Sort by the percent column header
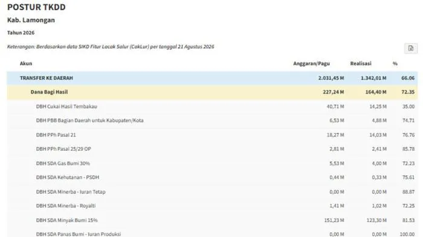 coord(395,63)
